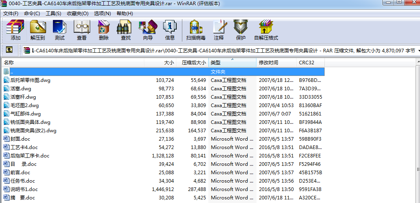420x203 pixels.
Task: Sort by the 修改时间 column header
Action: point(277,63)
